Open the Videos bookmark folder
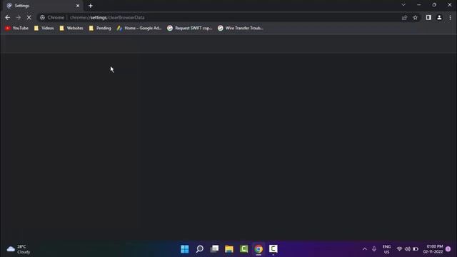 point(44,28)
